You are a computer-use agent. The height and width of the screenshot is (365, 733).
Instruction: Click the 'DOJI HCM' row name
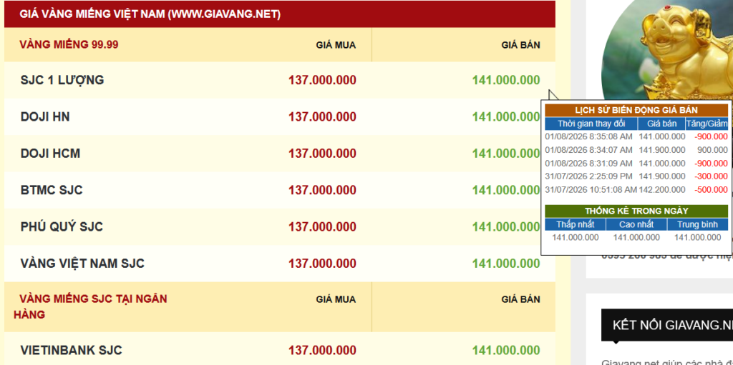click(x=51, y=154)
